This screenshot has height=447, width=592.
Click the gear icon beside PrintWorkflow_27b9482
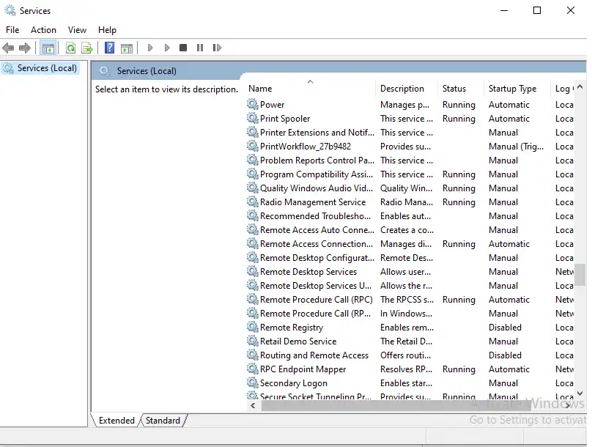[x=253, y=146]
